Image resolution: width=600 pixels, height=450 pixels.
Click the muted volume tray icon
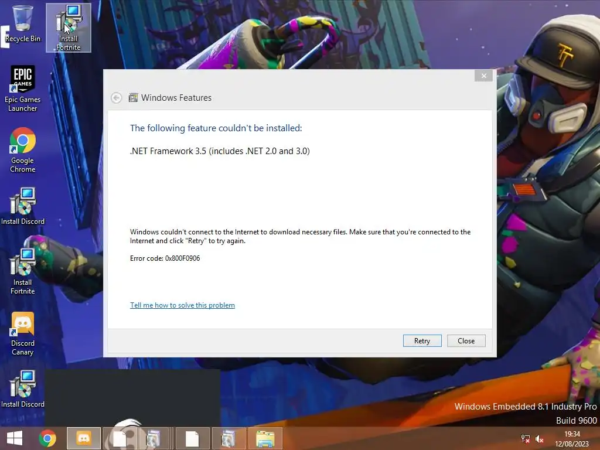[x=540, y=439]
